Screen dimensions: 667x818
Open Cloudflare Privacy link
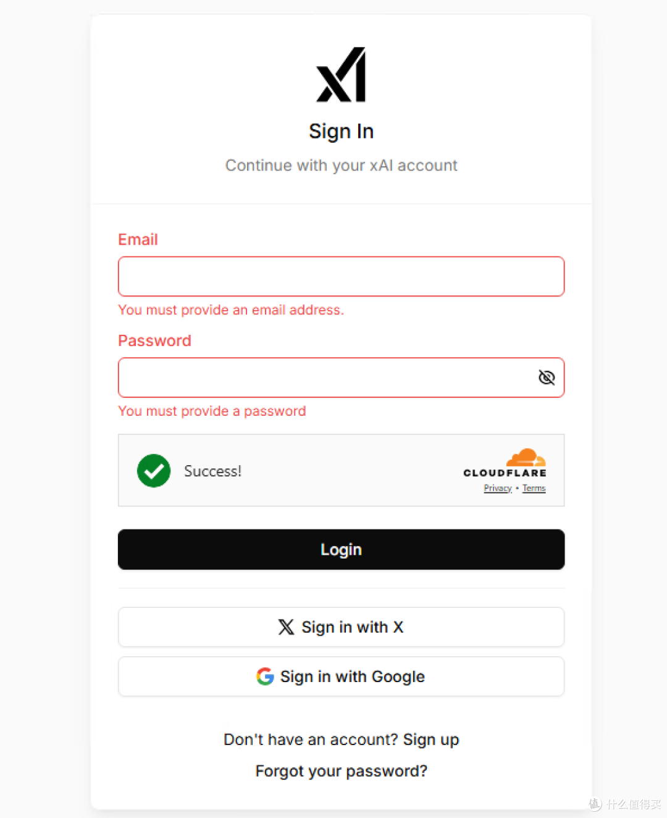pyautogui.click(x=498, y=488)
